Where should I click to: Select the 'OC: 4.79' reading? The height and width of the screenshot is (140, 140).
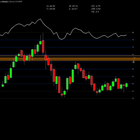[x=96, y=6]
